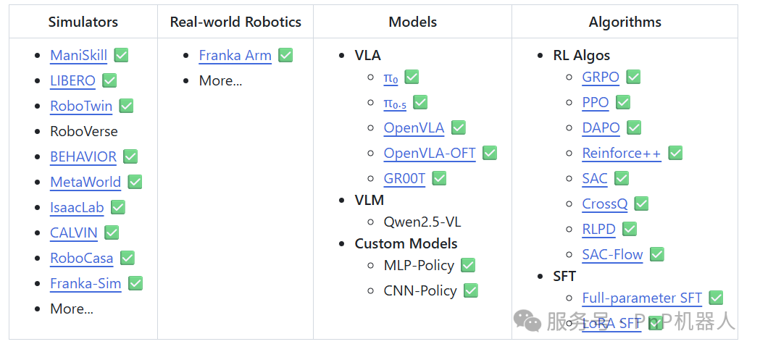This screenshot has width=760, height=352.
Task: Click the checkmark beside SAC-Flow
Action: [x=657, y=254]
